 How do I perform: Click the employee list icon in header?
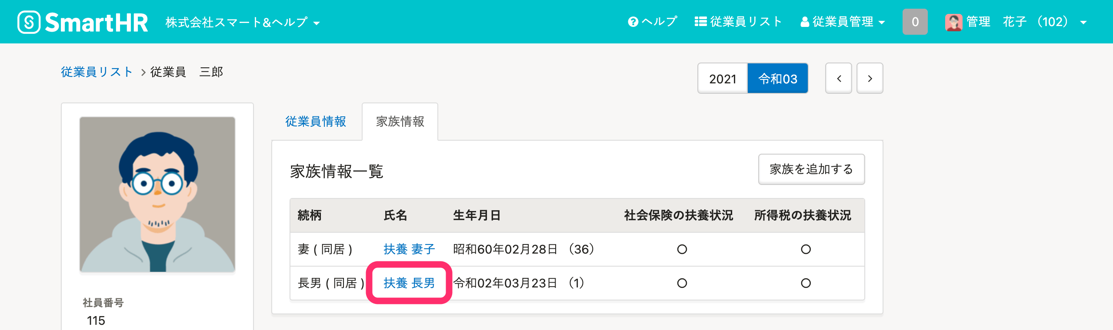[700, 22]
